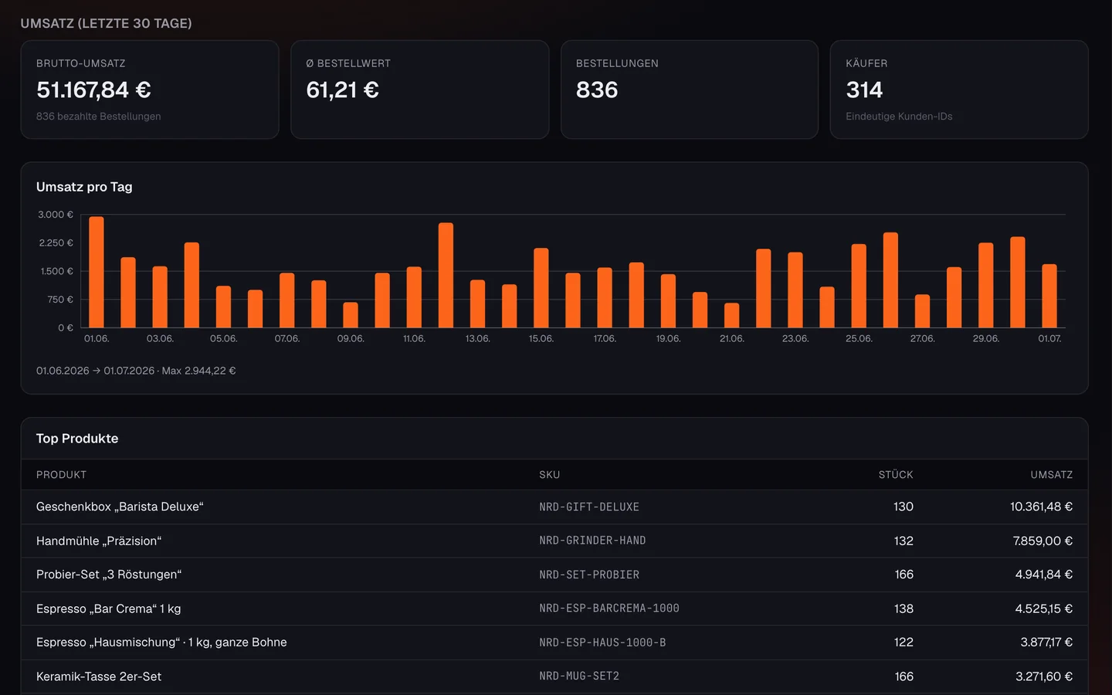
Task: Click the revenue amount 4.941,84 €
Action: click(x=1044, y=575)
